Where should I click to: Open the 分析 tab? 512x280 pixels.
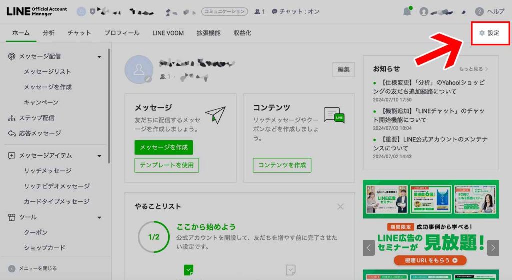(x=48, y=33)
